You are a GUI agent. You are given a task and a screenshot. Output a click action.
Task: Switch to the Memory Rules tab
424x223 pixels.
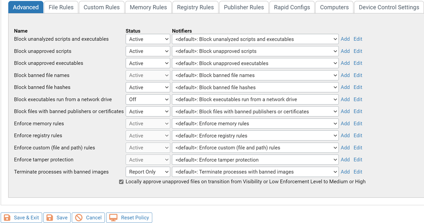click(148, 7)
